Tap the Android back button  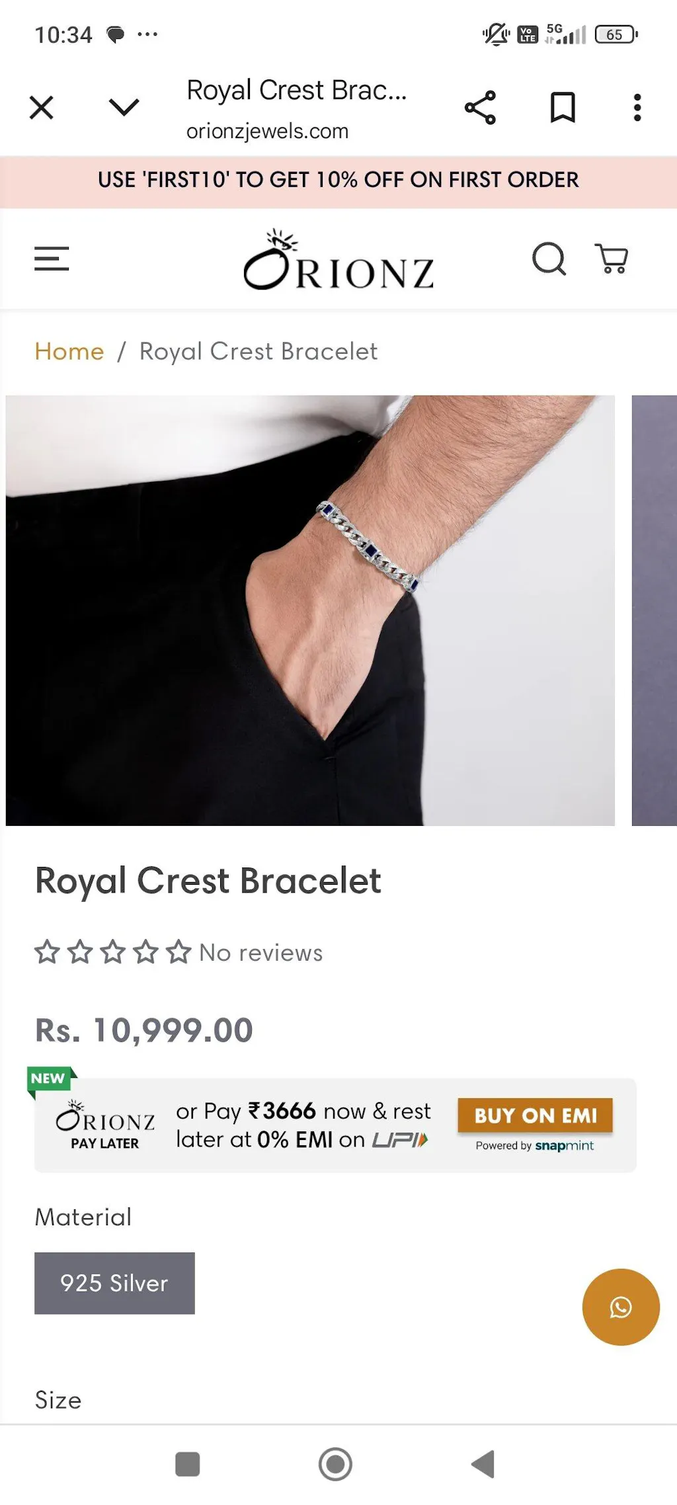pyautogui.click(x=483, y=1464)
